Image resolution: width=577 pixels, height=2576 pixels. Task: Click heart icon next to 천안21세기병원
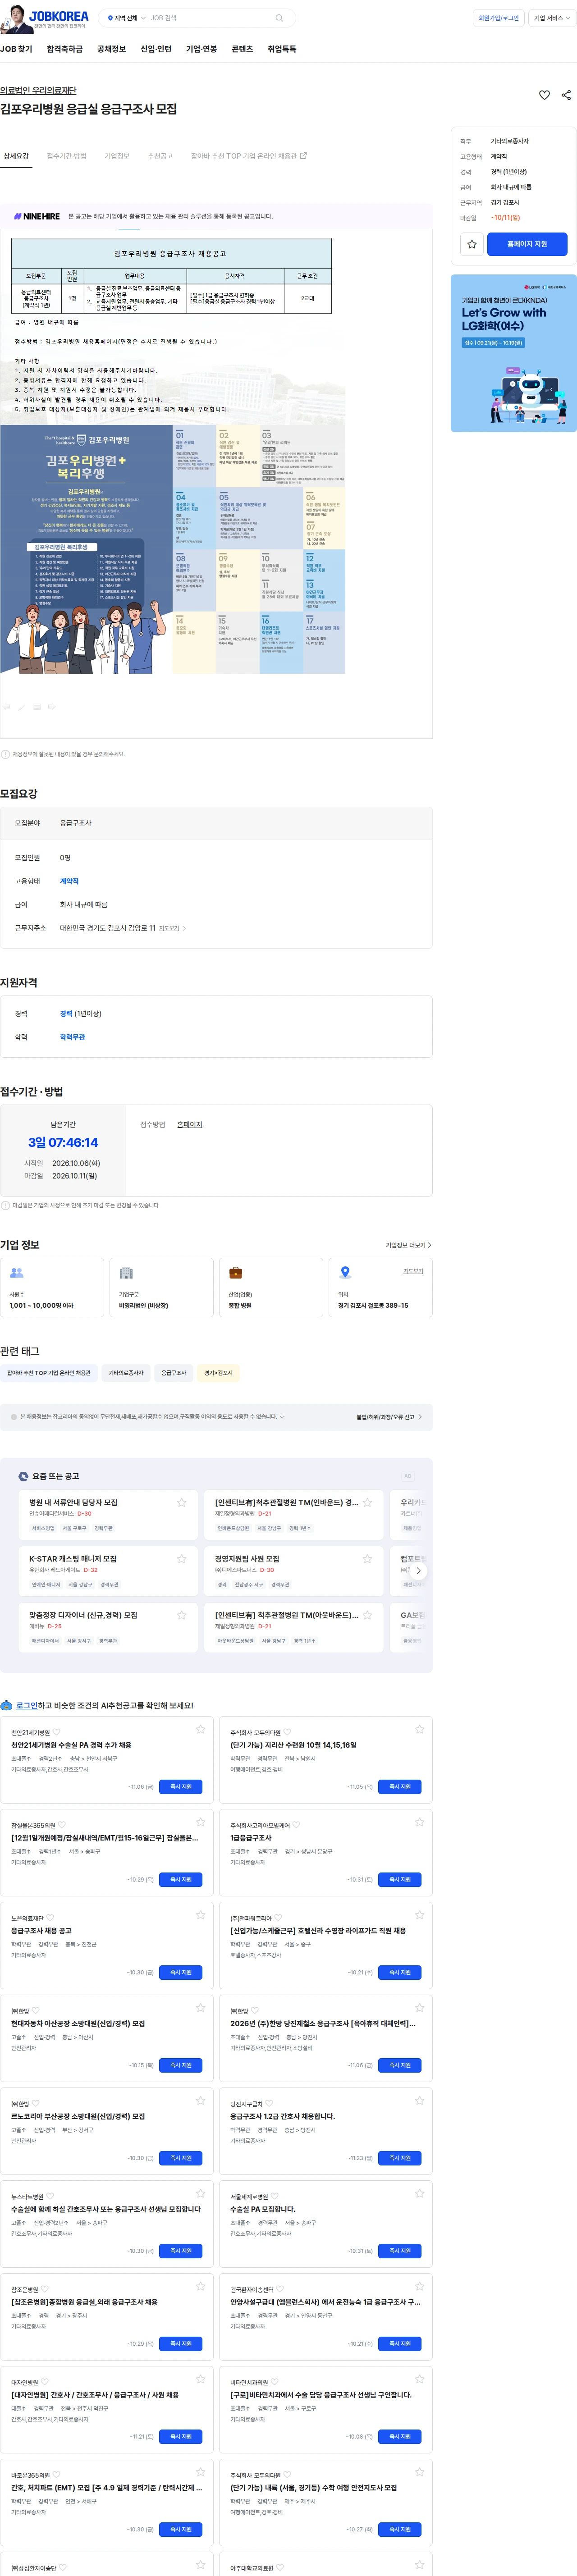click(x=57, y=1733)
